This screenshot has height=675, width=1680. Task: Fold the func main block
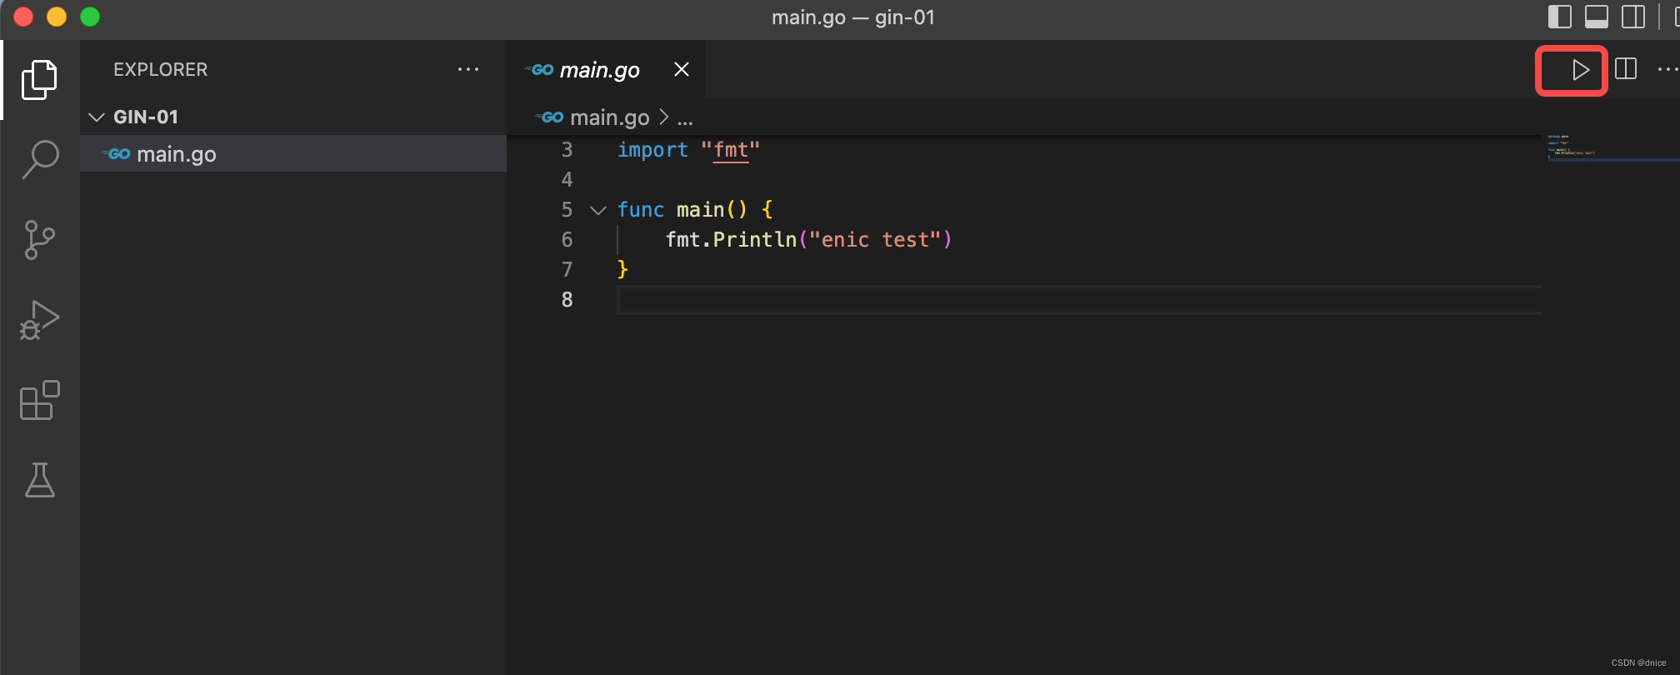597,210
